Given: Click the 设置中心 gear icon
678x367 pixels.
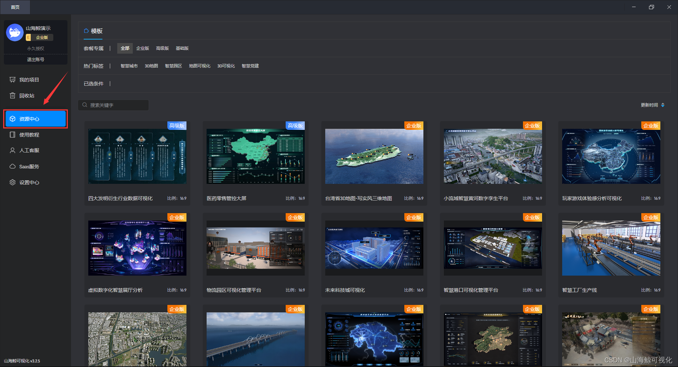Looking at the screenshot, I should pos(12,182).
